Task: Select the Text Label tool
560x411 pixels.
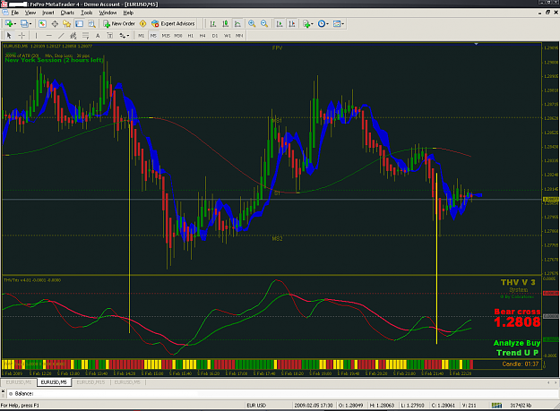Action: (110, 35)
